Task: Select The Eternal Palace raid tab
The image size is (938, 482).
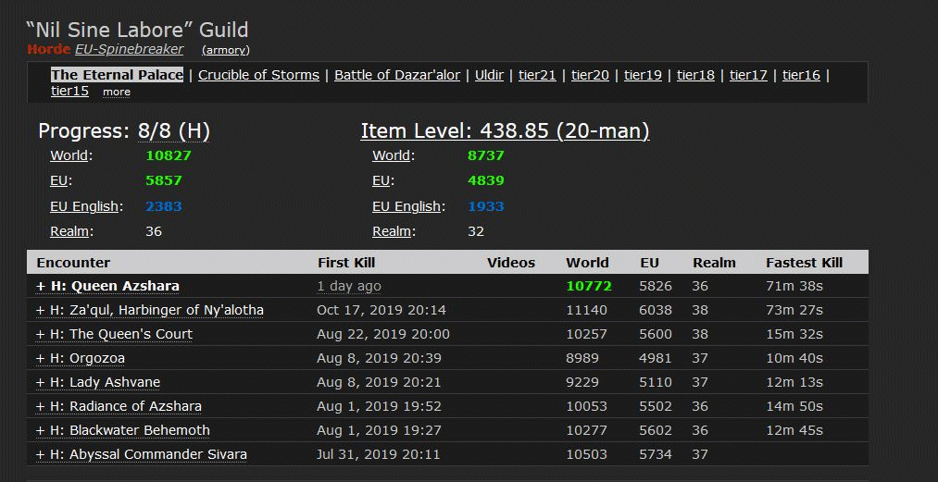Action: pos(117,75)
